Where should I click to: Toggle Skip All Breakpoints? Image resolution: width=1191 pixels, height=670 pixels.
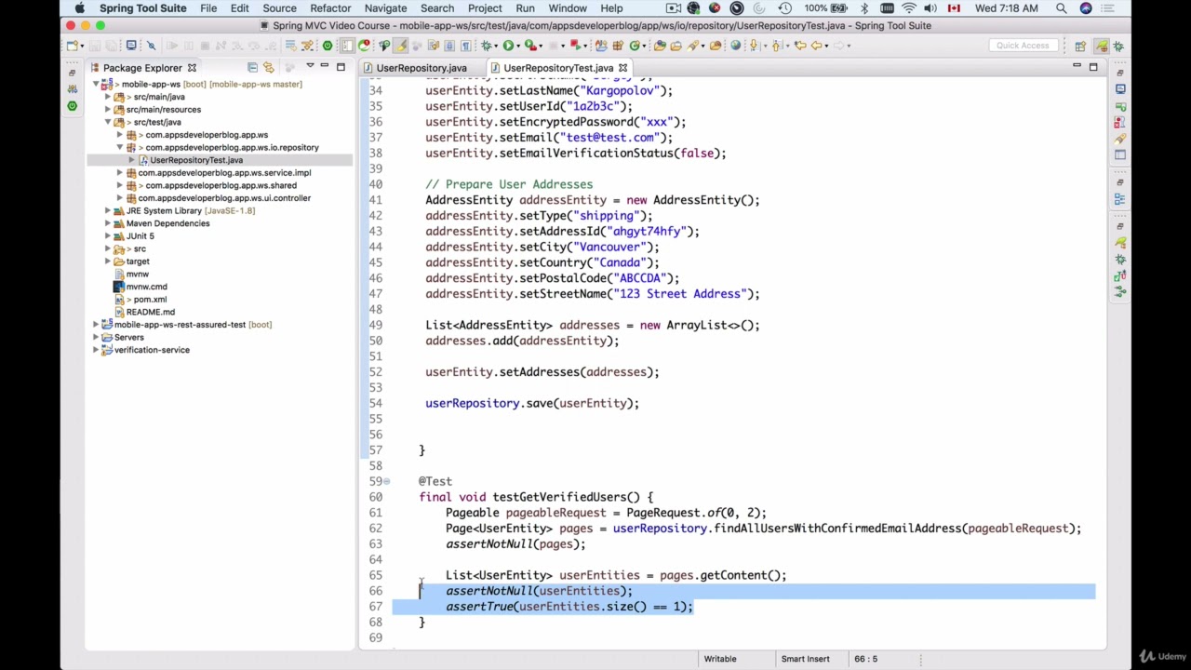(x=152, y=45)
